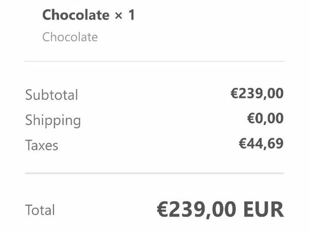
Task: Click the shipping cost €0,00
Action: [265, 119]
